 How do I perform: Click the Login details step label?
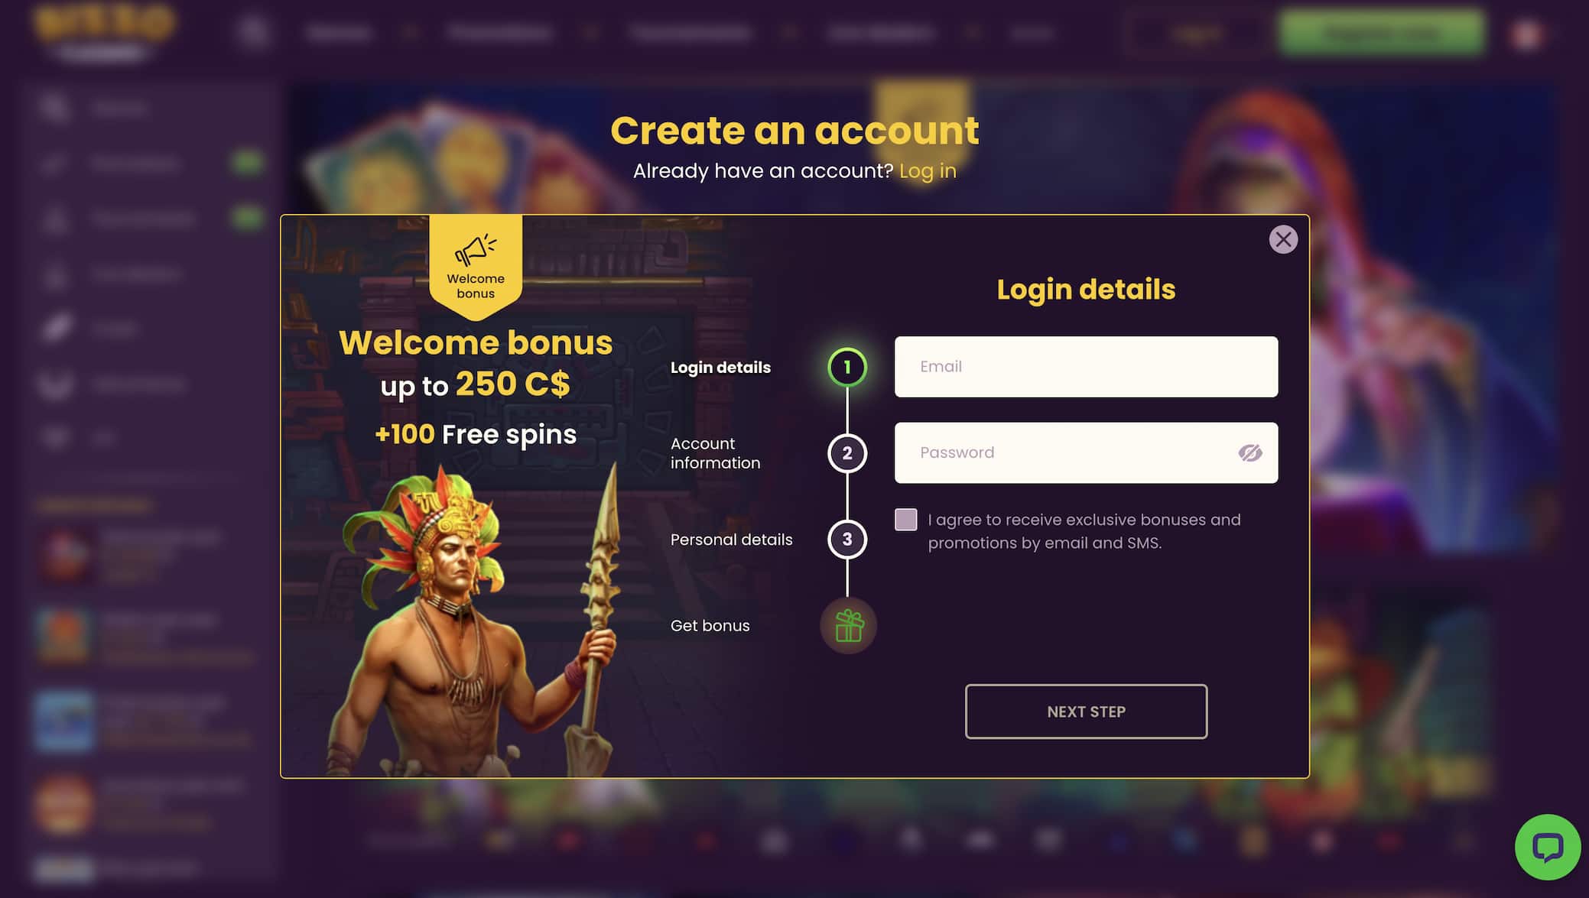pos(720,368)
